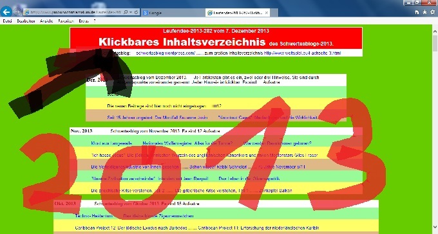This screenshot has height=234, width=438.
Task: Open the Favoriten menu
Action: coord(66,21)
